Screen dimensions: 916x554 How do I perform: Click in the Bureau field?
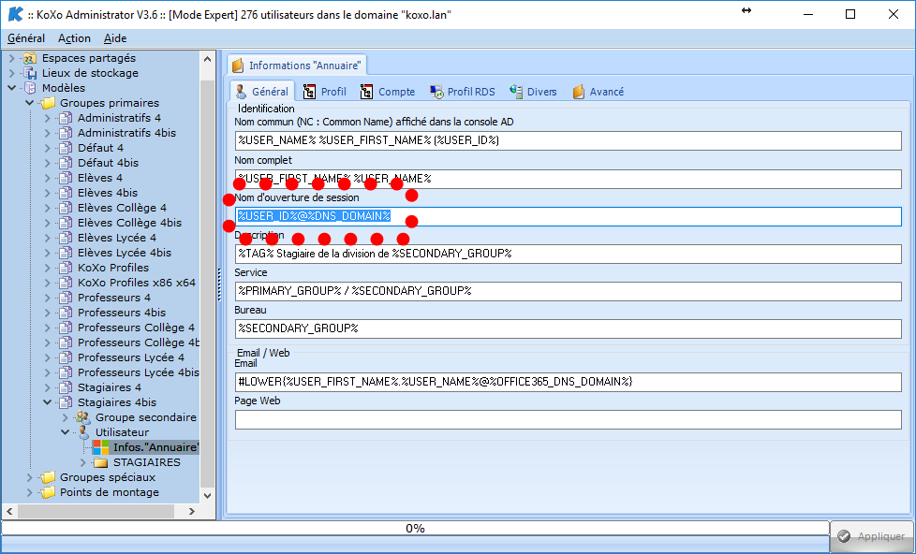568,328
